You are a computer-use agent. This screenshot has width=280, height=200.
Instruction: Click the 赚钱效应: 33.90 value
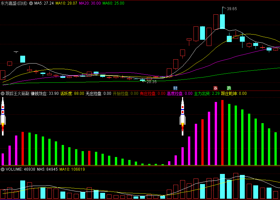(x=45, y=93)
